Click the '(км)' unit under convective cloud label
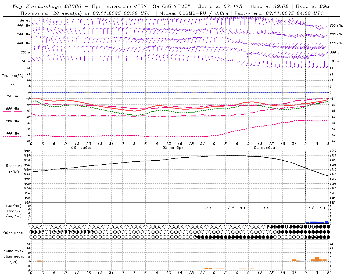This screenshot has height=275, width=344. (14, 262)
